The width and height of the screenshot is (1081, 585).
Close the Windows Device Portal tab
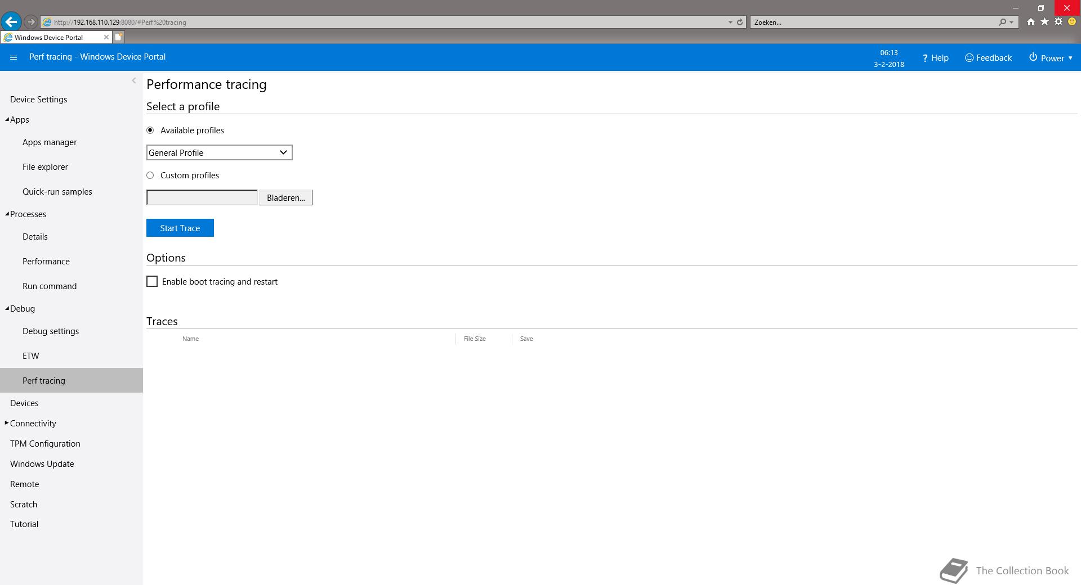(x=106, y=37)
